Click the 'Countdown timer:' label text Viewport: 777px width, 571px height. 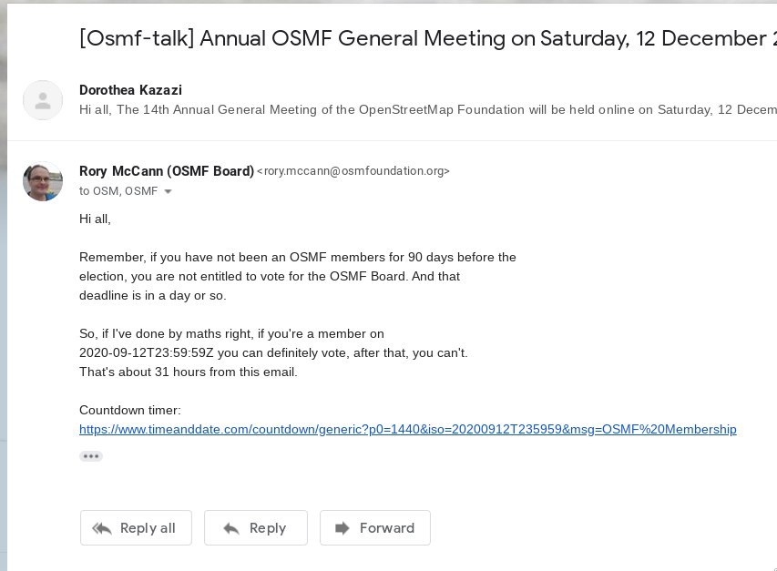[130, 411]
